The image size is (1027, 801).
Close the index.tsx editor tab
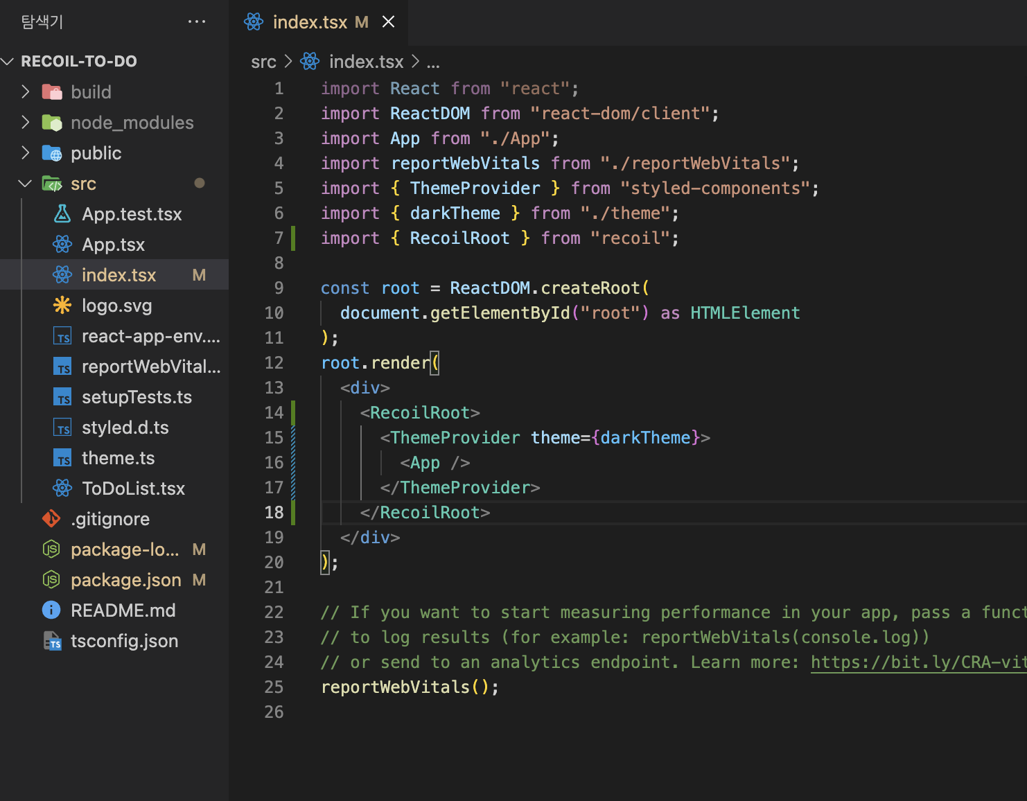pos(389,22)
